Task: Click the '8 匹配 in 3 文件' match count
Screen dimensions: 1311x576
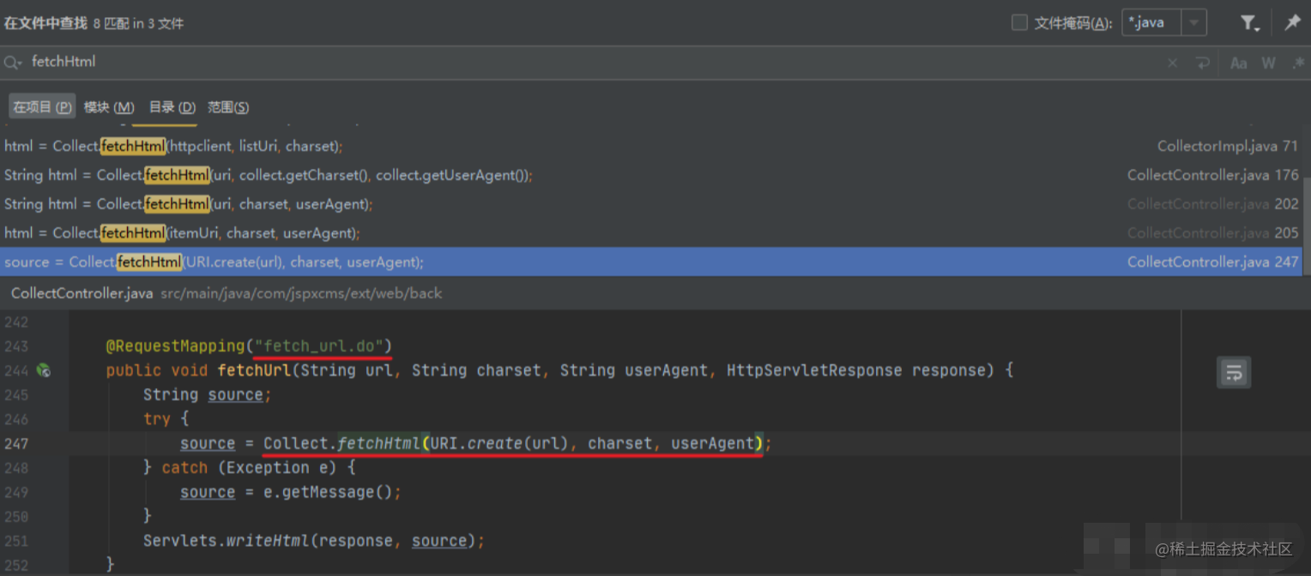Action: click(138, 24)
